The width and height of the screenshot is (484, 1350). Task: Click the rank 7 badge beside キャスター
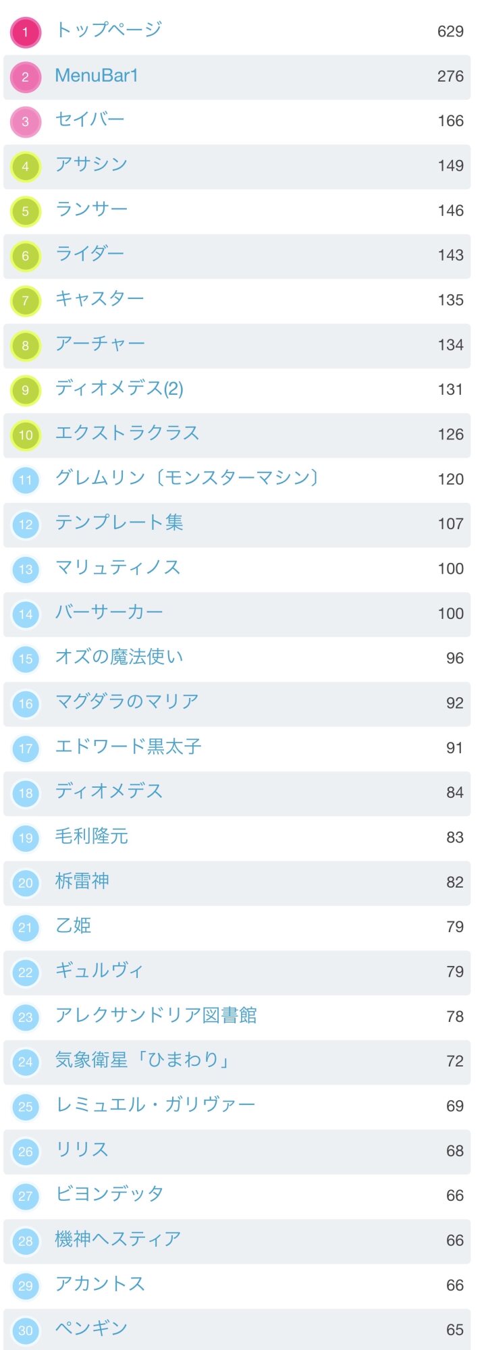tap(26, 300)
